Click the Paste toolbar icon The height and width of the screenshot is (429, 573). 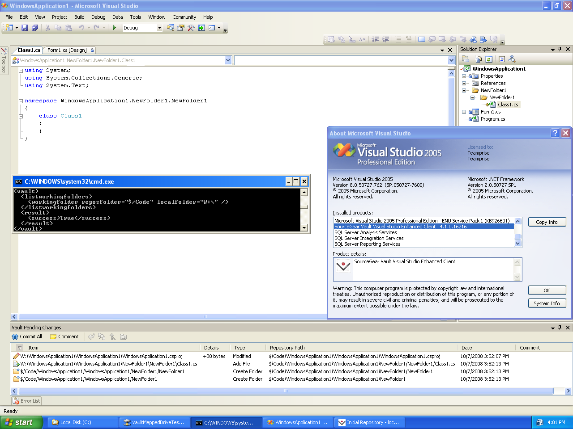tap(68, 28)
